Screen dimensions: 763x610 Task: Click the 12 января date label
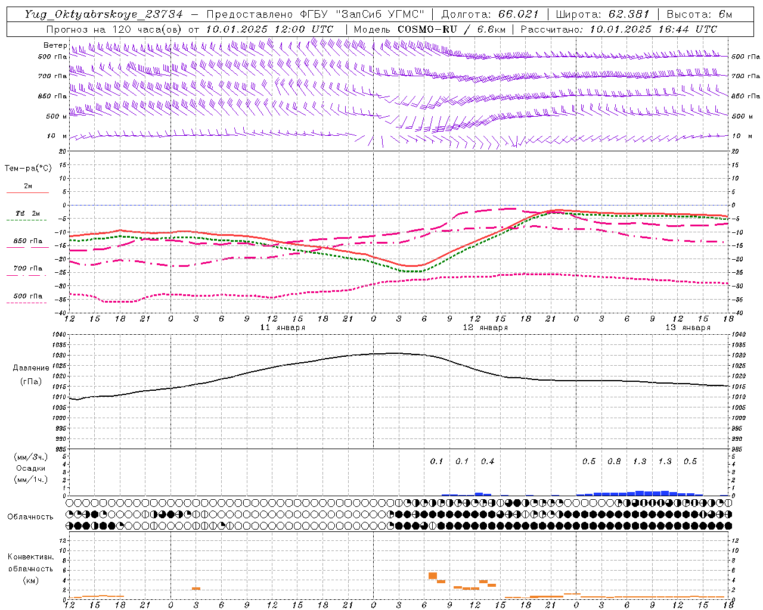click(x=485, y=328)
